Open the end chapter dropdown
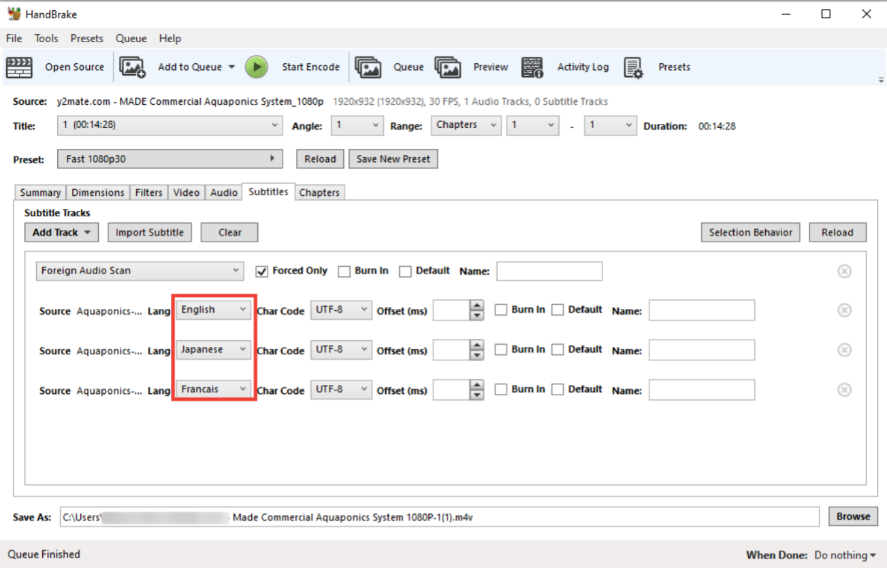 pos(611,126)
